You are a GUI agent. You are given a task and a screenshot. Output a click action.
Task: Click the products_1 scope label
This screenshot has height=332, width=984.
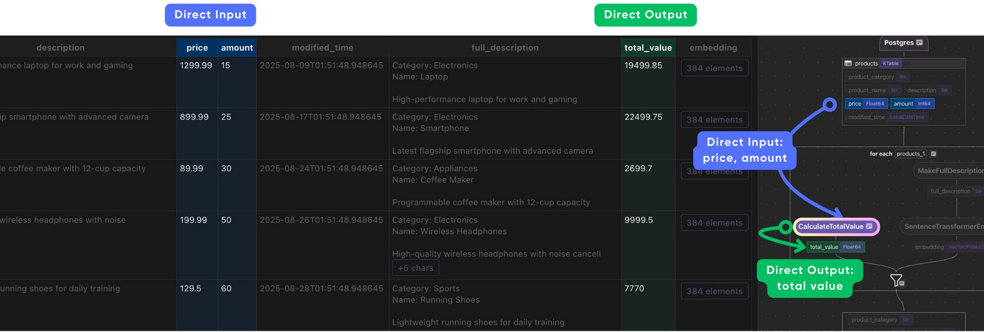[911, 154]
